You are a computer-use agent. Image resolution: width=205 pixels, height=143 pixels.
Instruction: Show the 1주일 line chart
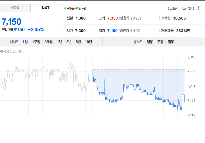pos(36,42)
